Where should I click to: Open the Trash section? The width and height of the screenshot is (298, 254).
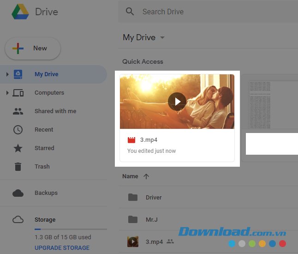click(42, 166)
